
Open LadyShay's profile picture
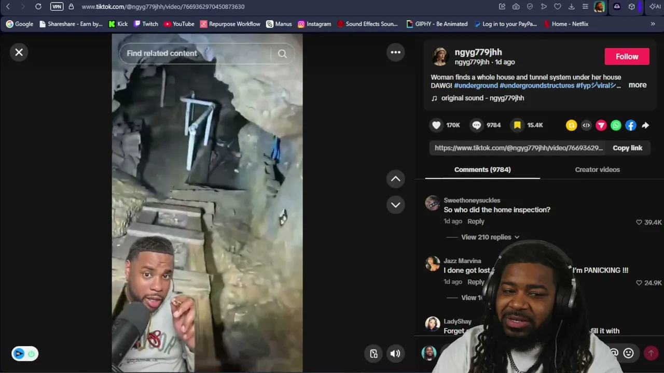[433, 324]
